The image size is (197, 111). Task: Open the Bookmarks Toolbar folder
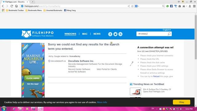pyautogui.click(x=15, y=10)
